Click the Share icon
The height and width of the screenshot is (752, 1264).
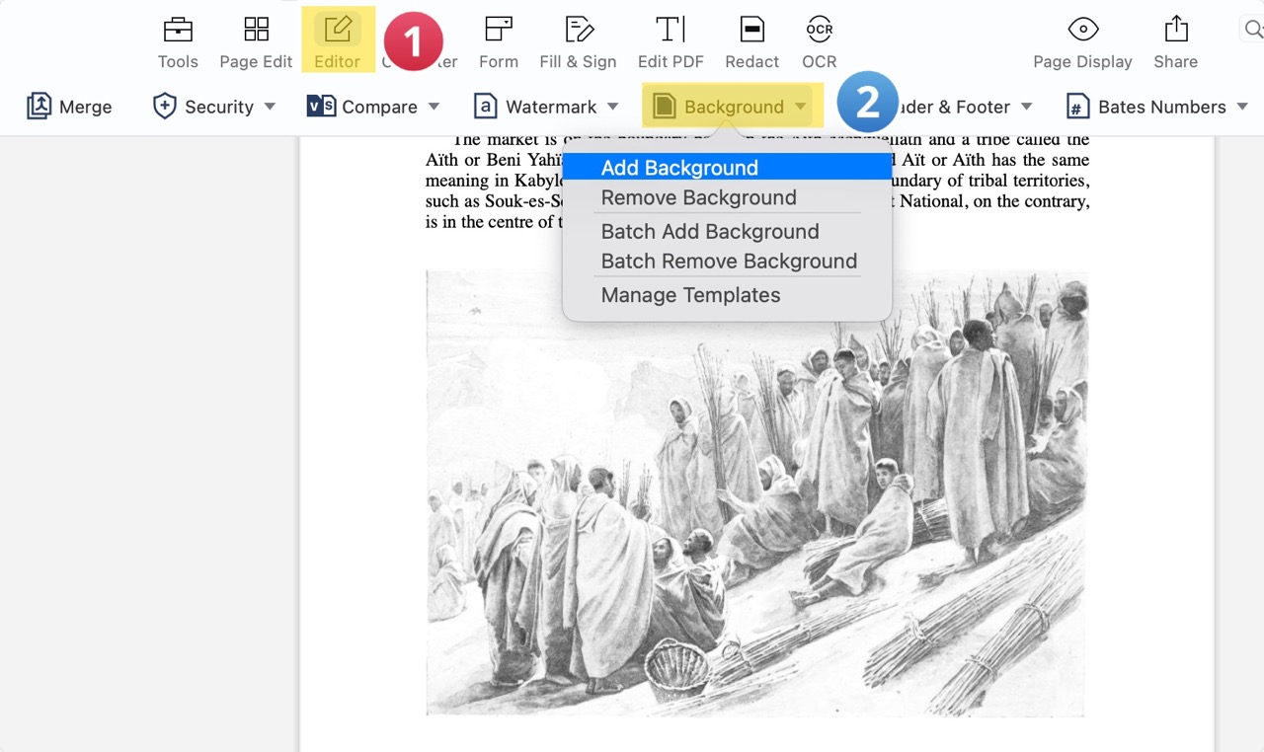tap(1176, 30)
